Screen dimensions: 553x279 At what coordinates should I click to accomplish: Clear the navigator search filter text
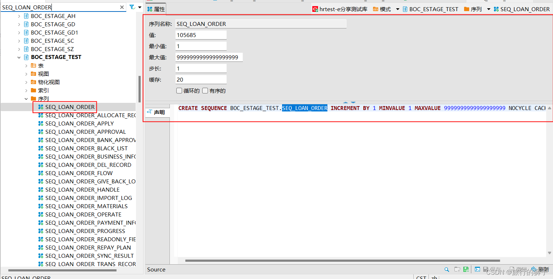(122, 7)
